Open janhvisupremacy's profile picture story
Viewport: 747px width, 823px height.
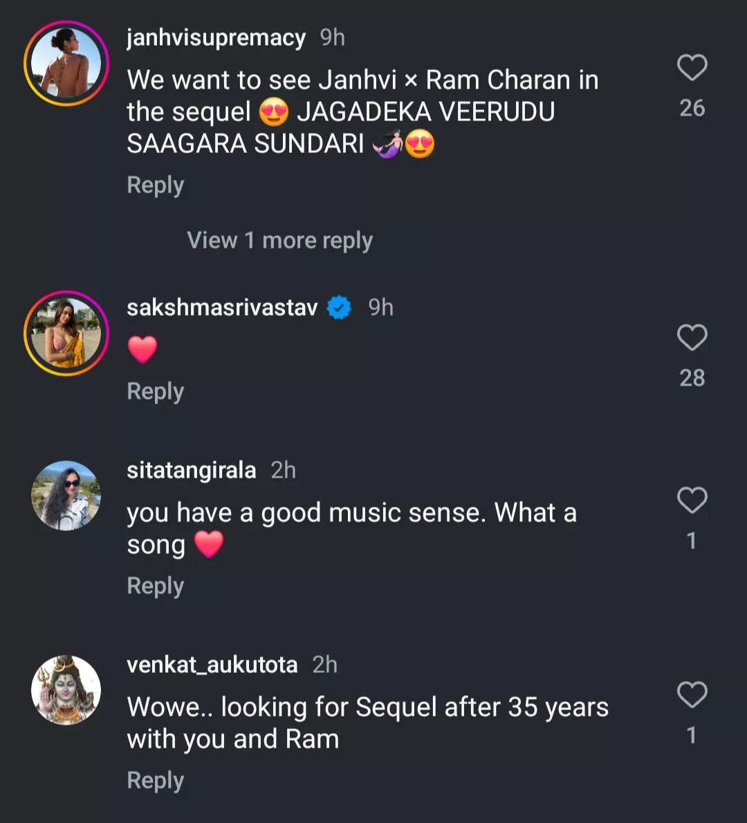[x=66, y=64]
